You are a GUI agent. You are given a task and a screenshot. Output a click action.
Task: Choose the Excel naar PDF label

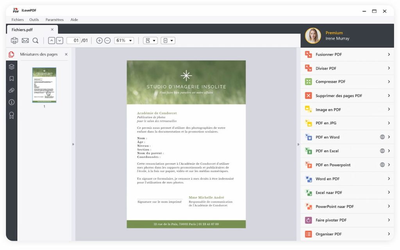[x=329, y=192]
